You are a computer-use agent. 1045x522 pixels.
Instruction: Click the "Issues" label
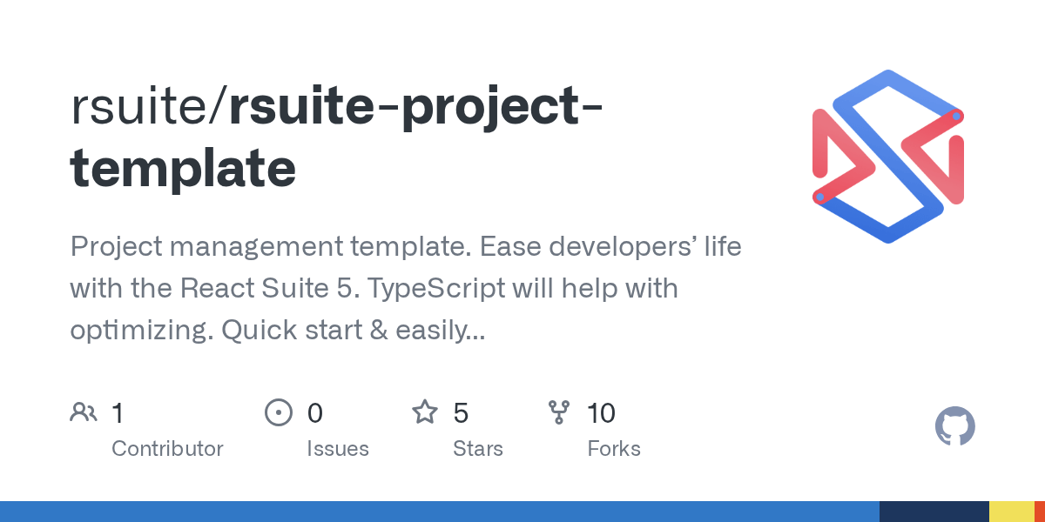[x=337, y=449]
